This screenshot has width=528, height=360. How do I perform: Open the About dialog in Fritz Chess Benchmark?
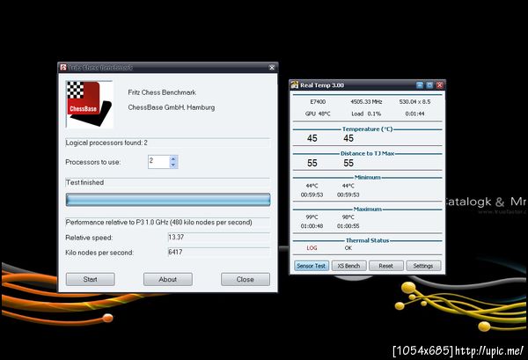(x=168, y=279)
